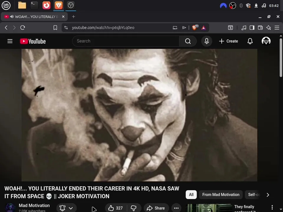The image size is (283, 212).
Task: Open the Linux Mint start menu
Action: click(6, 5)
